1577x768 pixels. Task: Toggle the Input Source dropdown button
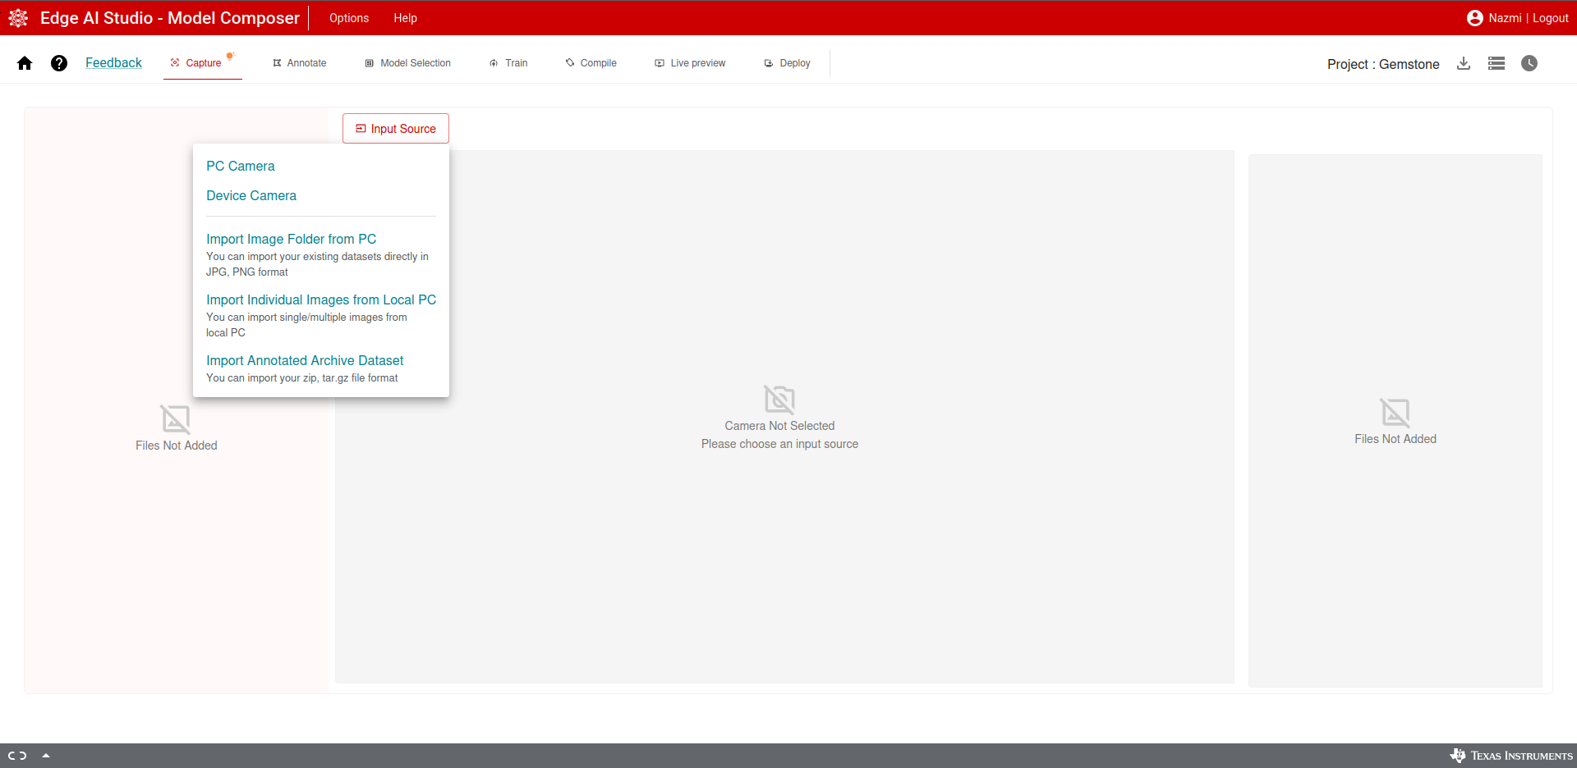(x=396, y=129)
